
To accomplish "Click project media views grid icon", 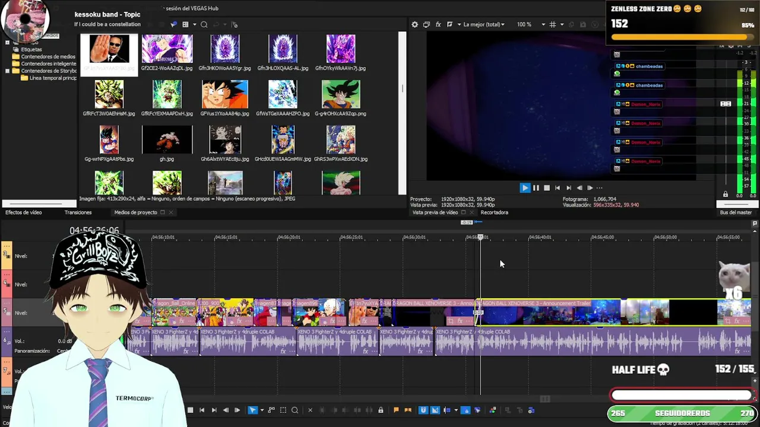I will [185, 24].
